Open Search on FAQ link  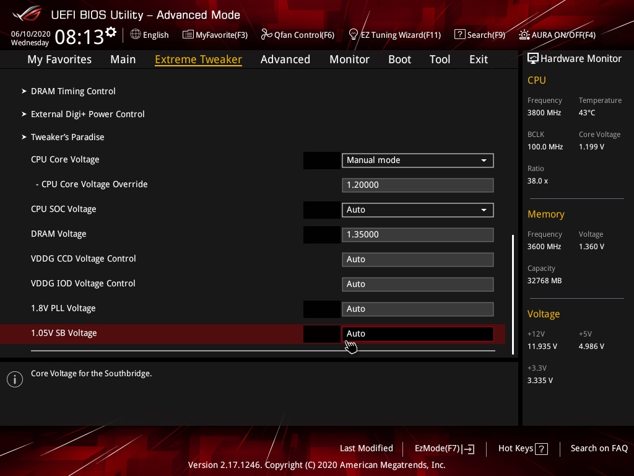pos(599,448)
